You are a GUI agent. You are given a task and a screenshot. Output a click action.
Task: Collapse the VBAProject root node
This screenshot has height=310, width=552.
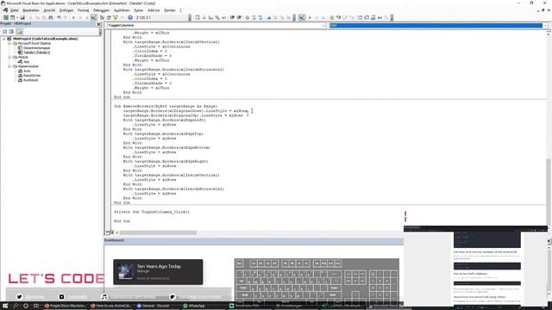4,39
